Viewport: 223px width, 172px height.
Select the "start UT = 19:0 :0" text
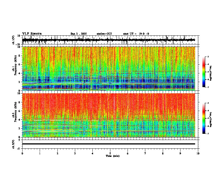[x=136, y=34]
